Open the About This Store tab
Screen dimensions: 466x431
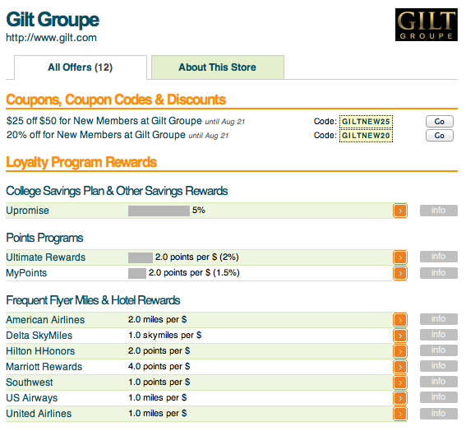click(x=218, y=67)
